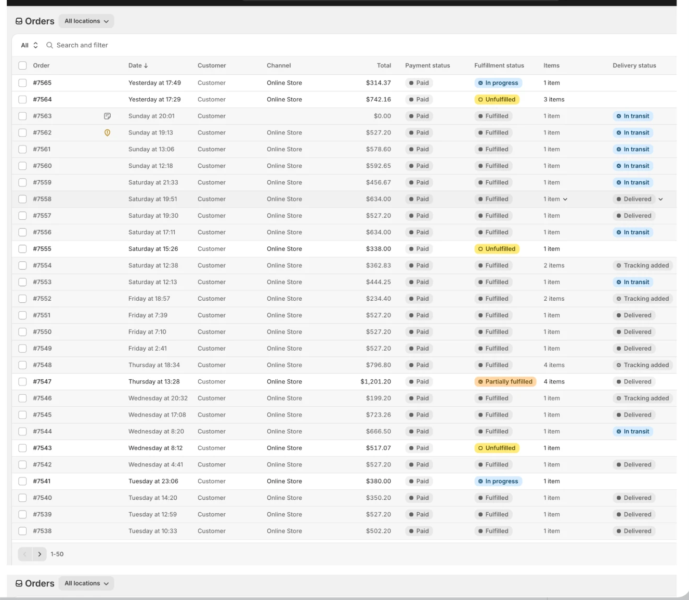This screenshot has height=600, width=689.
Task: Open order #7546
Action: (x=42, y=398)
